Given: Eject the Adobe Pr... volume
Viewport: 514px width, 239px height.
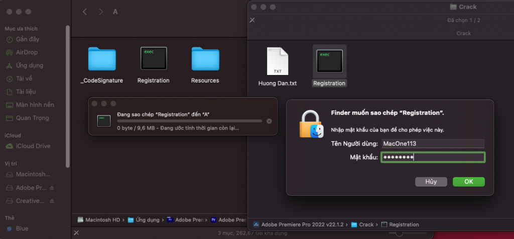Looking at the screenshot, I should pyautogui.click(x=52, y=187).
